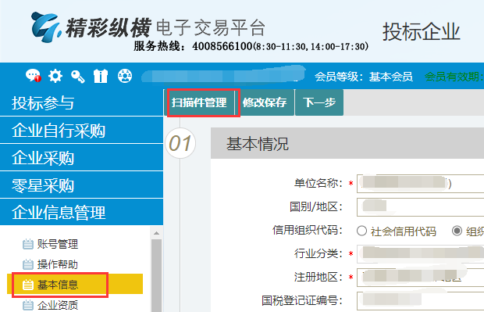
Task: Click the sidebar scrollbar up arrow
Action: (x=156, y=233)
